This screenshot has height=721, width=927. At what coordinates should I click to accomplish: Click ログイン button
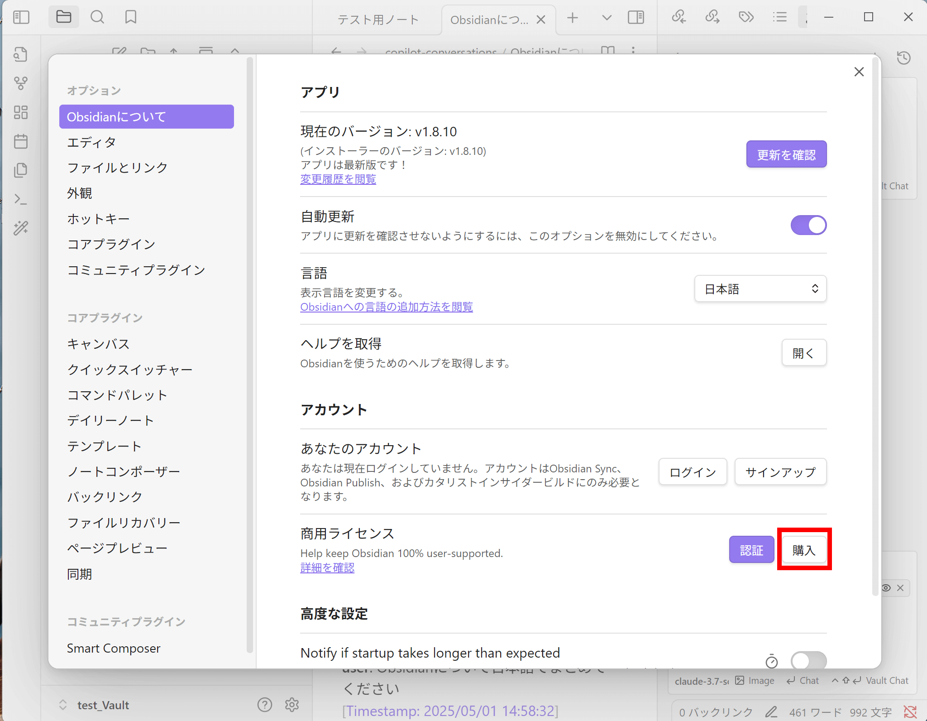(x=693, y=472)
